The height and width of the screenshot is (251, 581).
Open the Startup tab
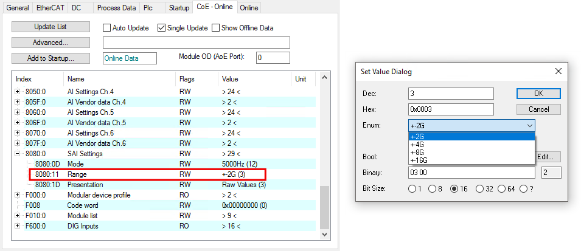click(179, 8)
